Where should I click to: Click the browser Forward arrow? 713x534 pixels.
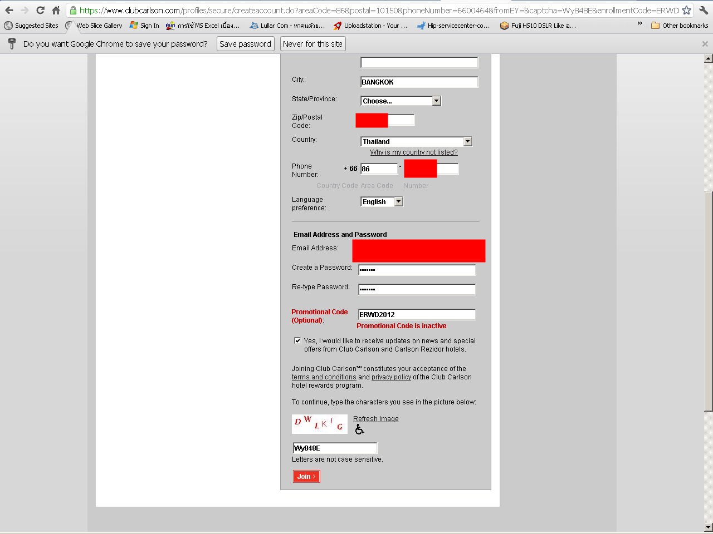point(25,10)
